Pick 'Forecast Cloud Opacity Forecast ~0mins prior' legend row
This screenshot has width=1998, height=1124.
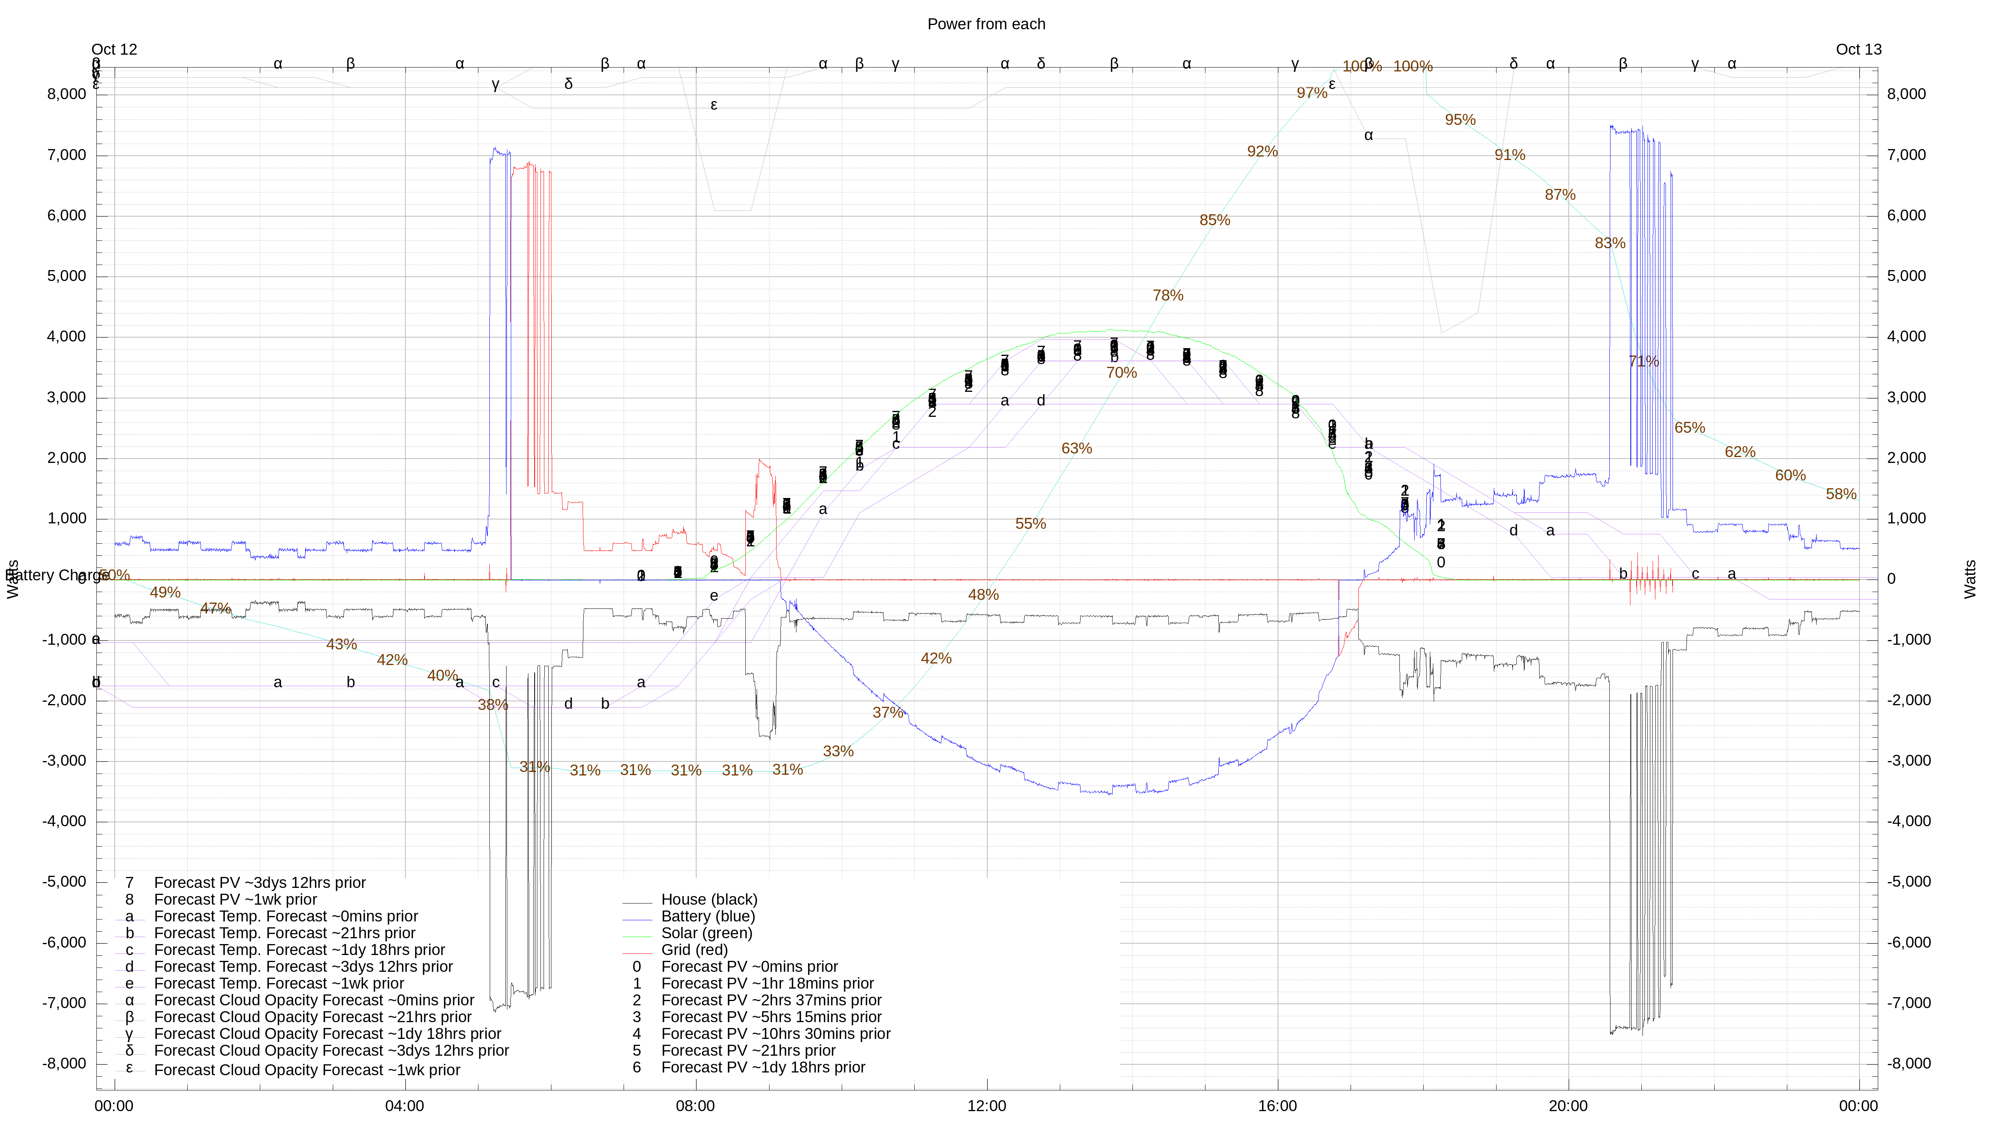314,1001
